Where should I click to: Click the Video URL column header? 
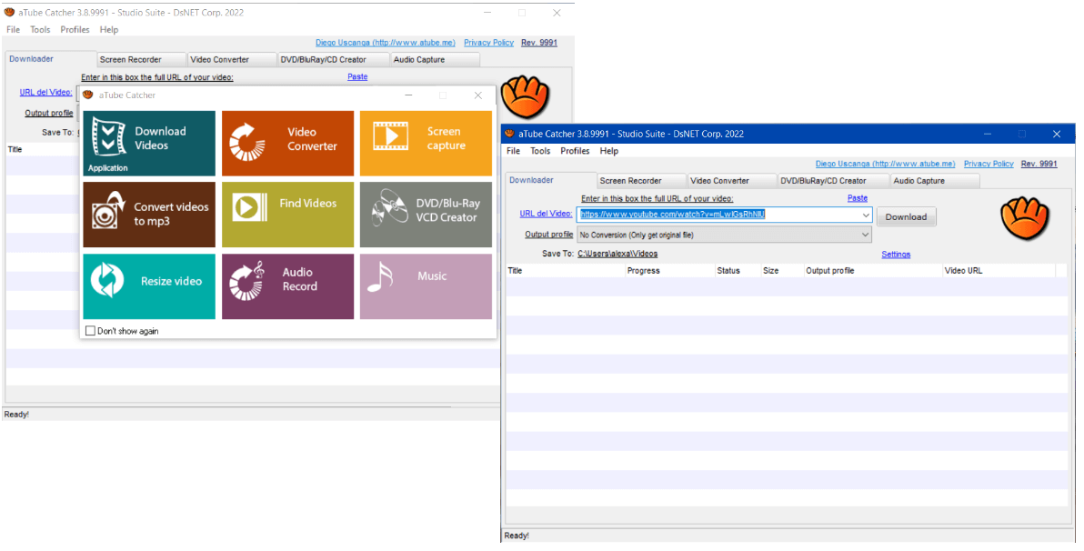click(999, 270)
